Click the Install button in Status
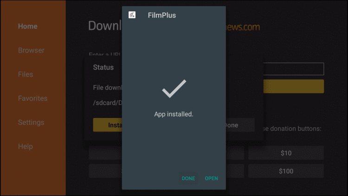Viewport: 348px width, 196px height. (108, 125)
